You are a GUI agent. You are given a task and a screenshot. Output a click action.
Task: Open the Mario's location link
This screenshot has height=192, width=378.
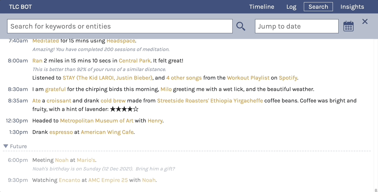click(86, 160)
